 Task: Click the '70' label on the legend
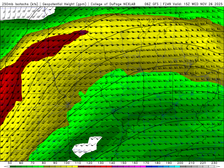click(x=32, y=163)
